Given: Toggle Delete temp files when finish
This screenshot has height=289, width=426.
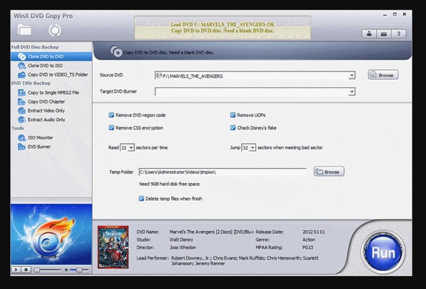Looking at the screenshot, I should 141,198.
